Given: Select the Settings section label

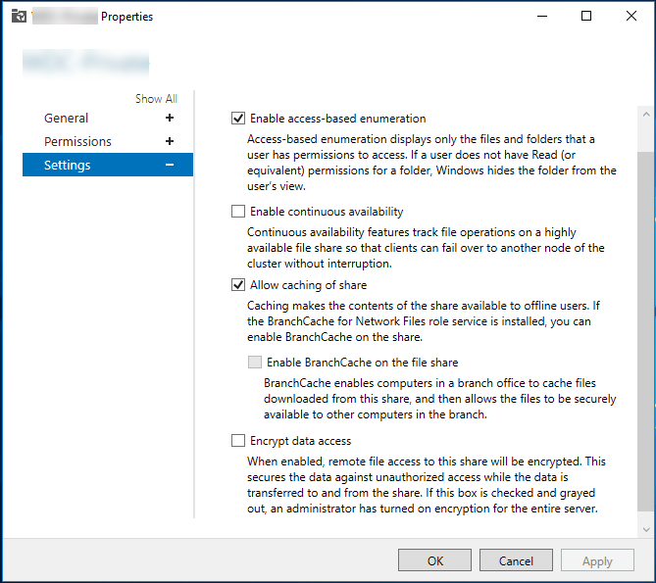Looking at the screenshot, I should 67,165.
